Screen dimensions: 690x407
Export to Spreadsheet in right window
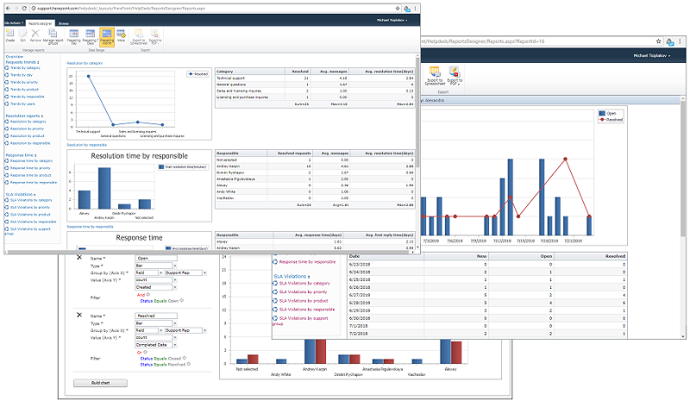[x=435, y=76]
